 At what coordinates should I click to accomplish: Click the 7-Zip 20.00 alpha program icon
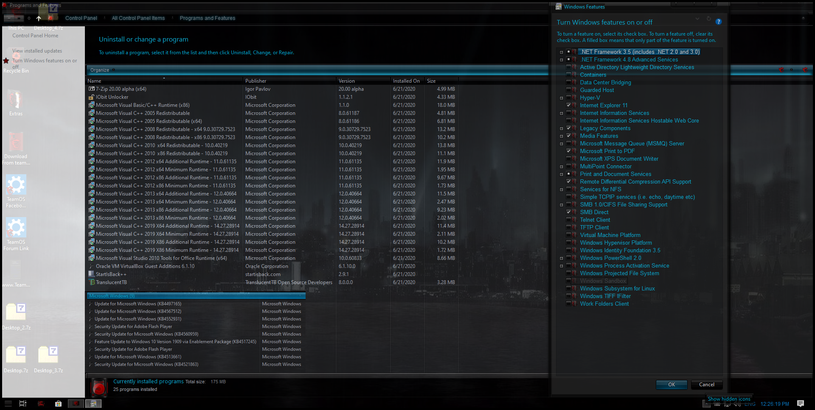coord(91,89)
